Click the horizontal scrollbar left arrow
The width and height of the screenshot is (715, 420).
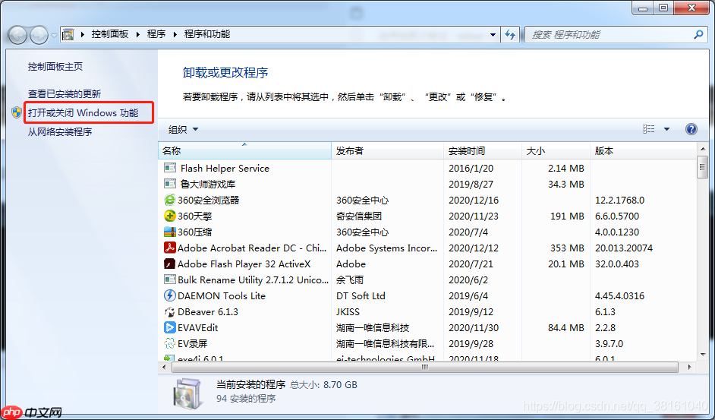pyautogui.click(x=164, y=367)
